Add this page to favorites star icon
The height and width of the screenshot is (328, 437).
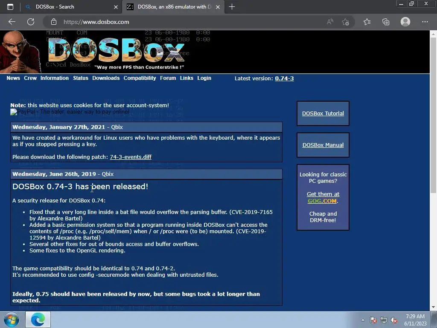tap(346, 22)
